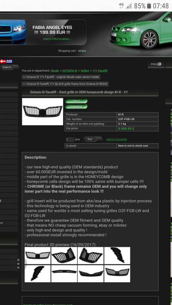Open Skoda department breadcrumb link
Viewport: 172px width, 305px height.
click(x=55, y=71)
